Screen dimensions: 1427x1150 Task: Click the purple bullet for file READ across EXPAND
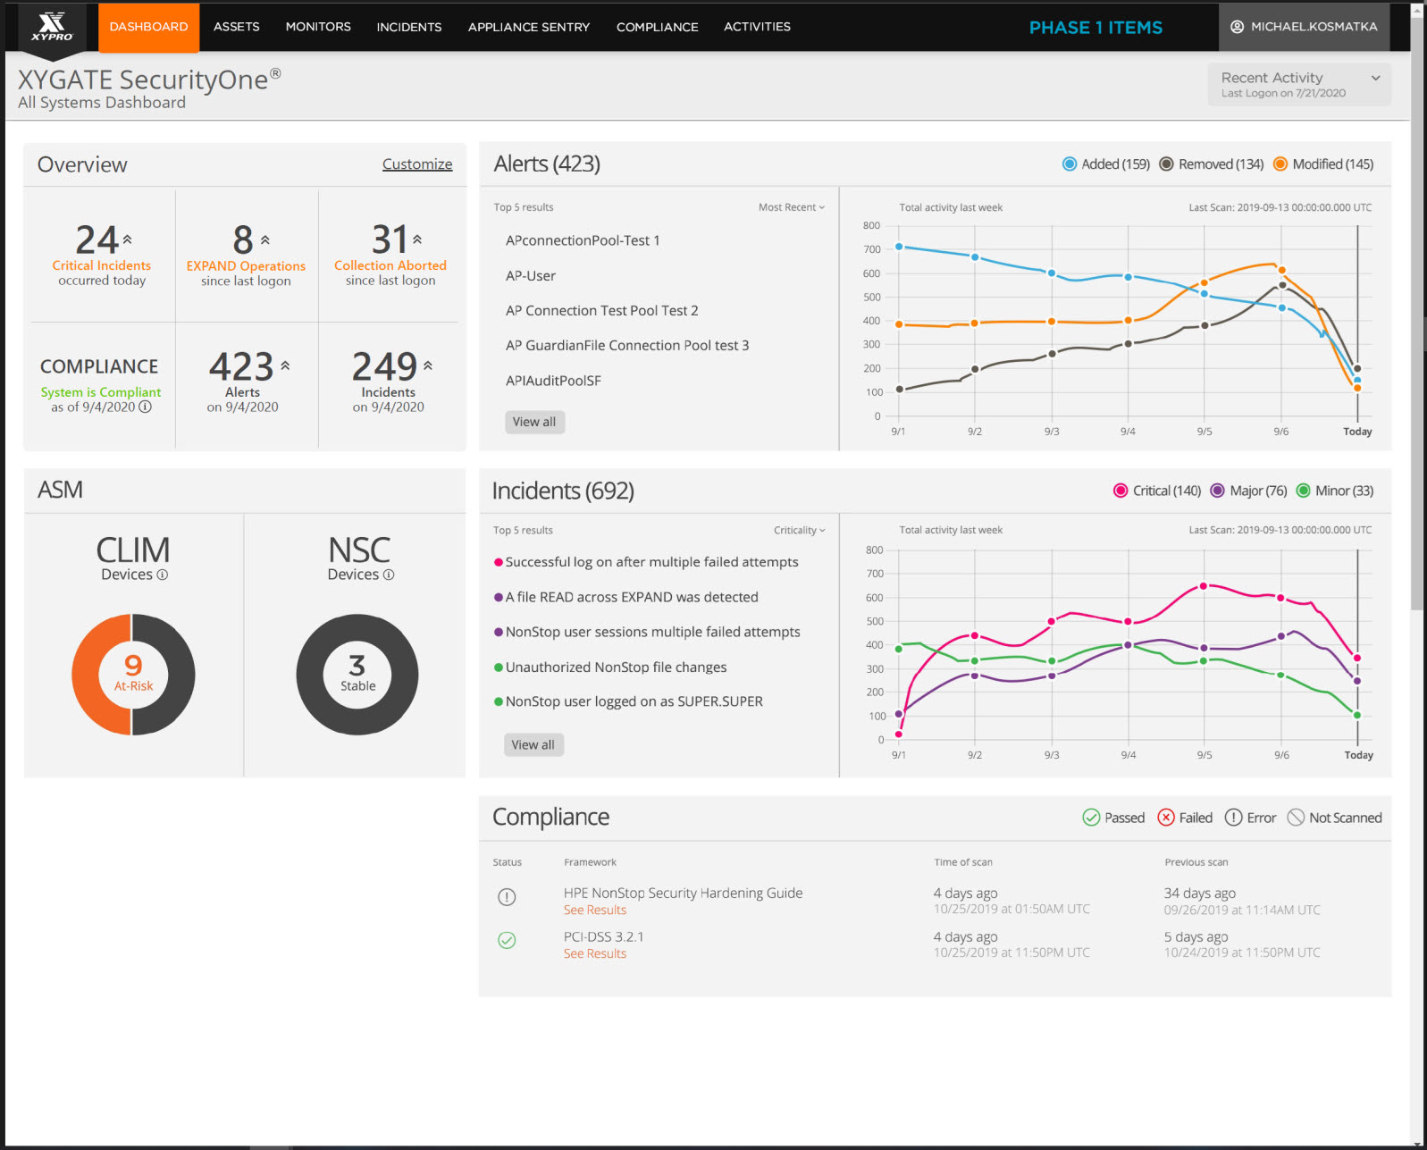click(499, 597)
